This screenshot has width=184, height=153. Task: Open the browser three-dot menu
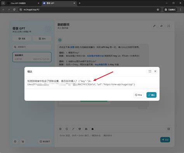pos(181,10)
